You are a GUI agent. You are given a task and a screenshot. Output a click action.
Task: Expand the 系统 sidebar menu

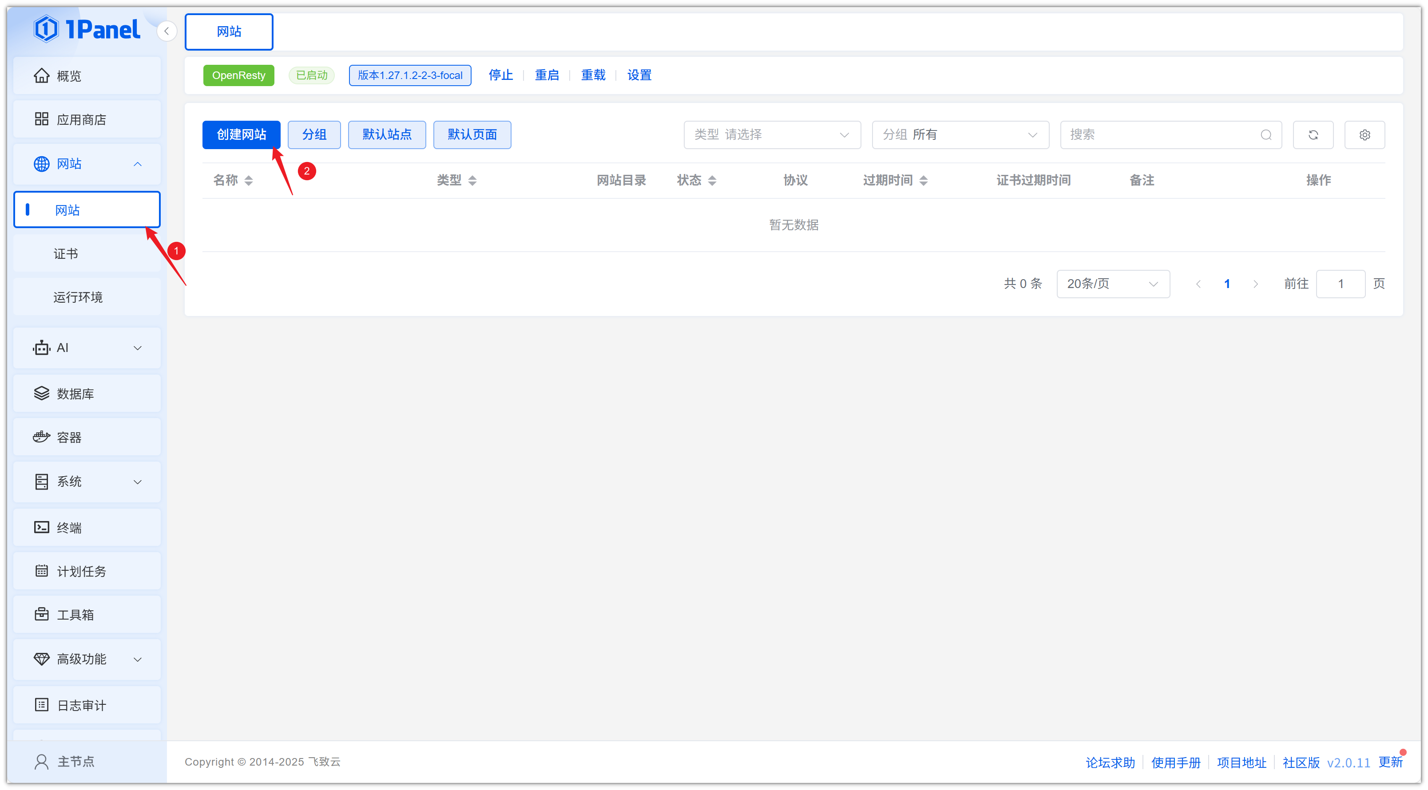coord(87,482)
